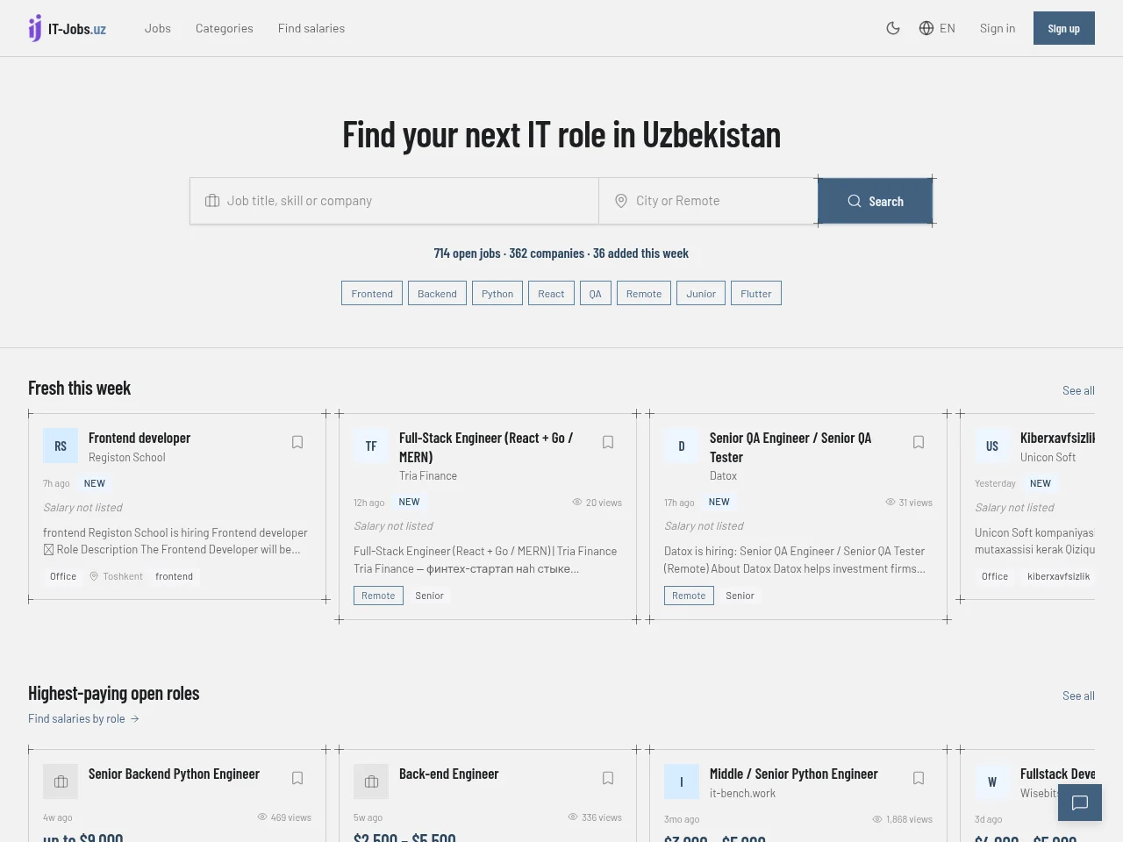Bookmark the Middle / Senior Python Engineer job
1123x842 pixels.
coord(919,778)
